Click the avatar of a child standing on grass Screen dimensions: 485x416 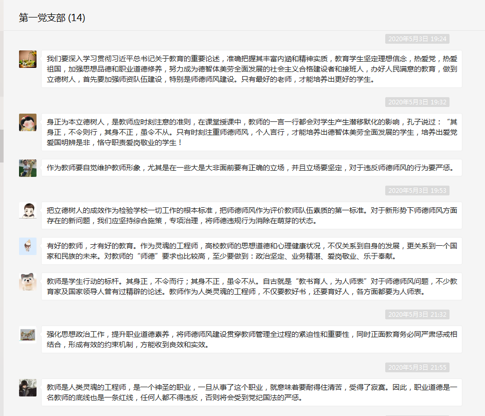28,168
